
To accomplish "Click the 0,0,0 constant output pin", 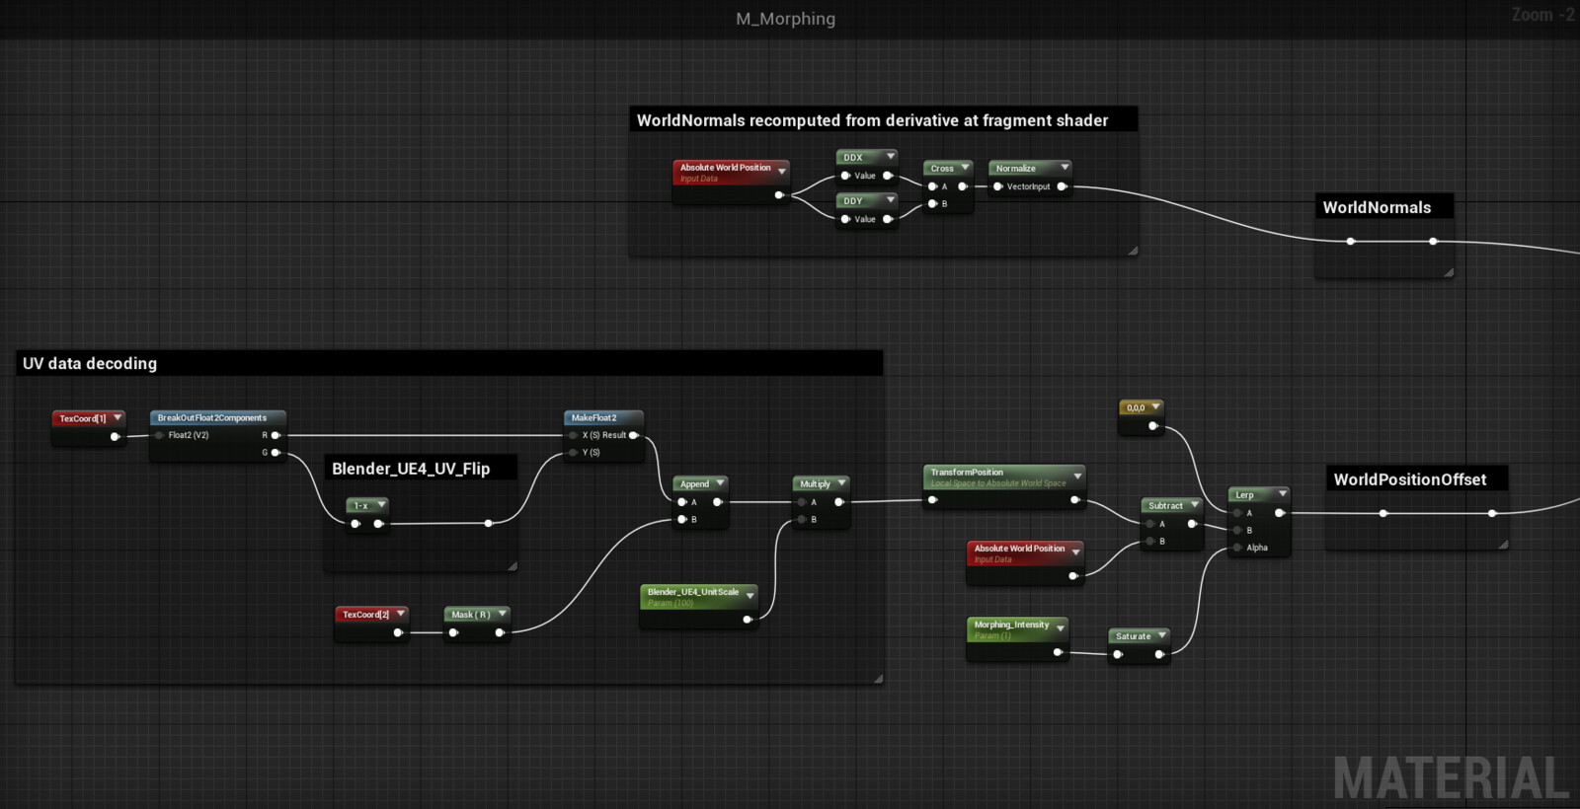I will click(1152, 426).
